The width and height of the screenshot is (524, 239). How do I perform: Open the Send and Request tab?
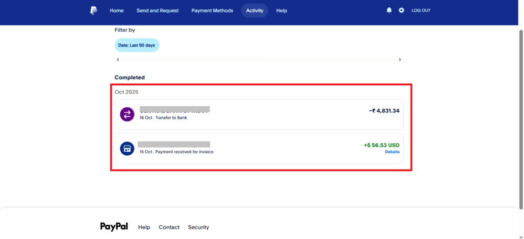[x=158, y=11]
